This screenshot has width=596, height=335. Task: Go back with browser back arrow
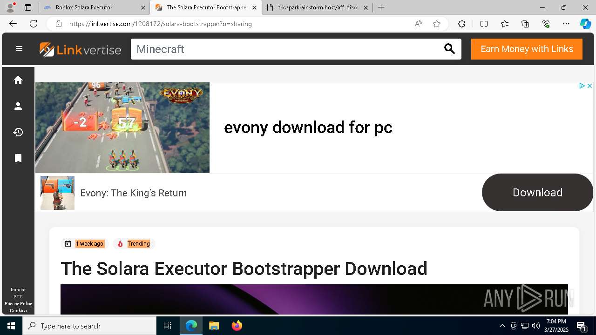coord(13,24)
